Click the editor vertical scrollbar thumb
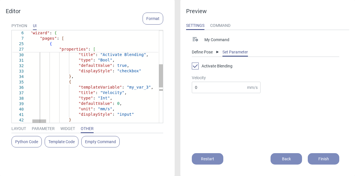The width and height of the screenshot is (355, 176). click(x=161, y=76)
